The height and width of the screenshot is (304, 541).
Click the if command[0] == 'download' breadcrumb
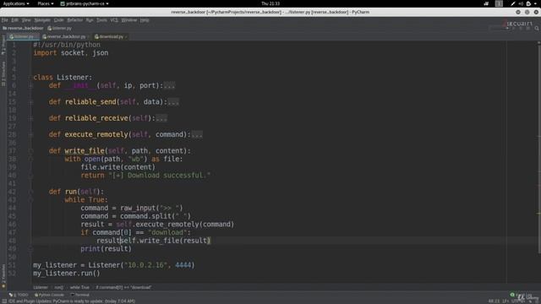tap(123, 287)
